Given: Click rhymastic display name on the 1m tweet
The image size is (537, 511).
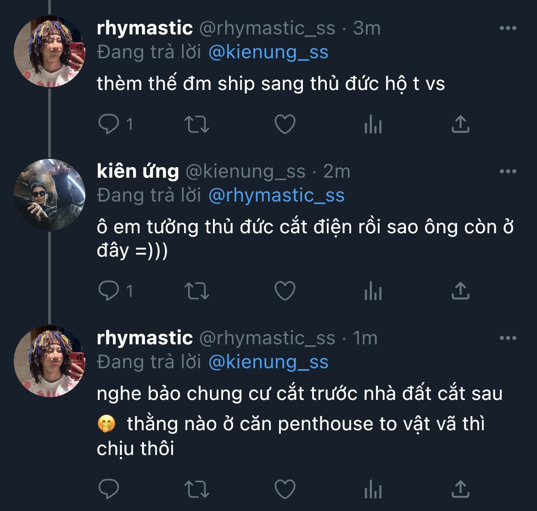Looking at the screenshot, I should (x=145, y=338).
